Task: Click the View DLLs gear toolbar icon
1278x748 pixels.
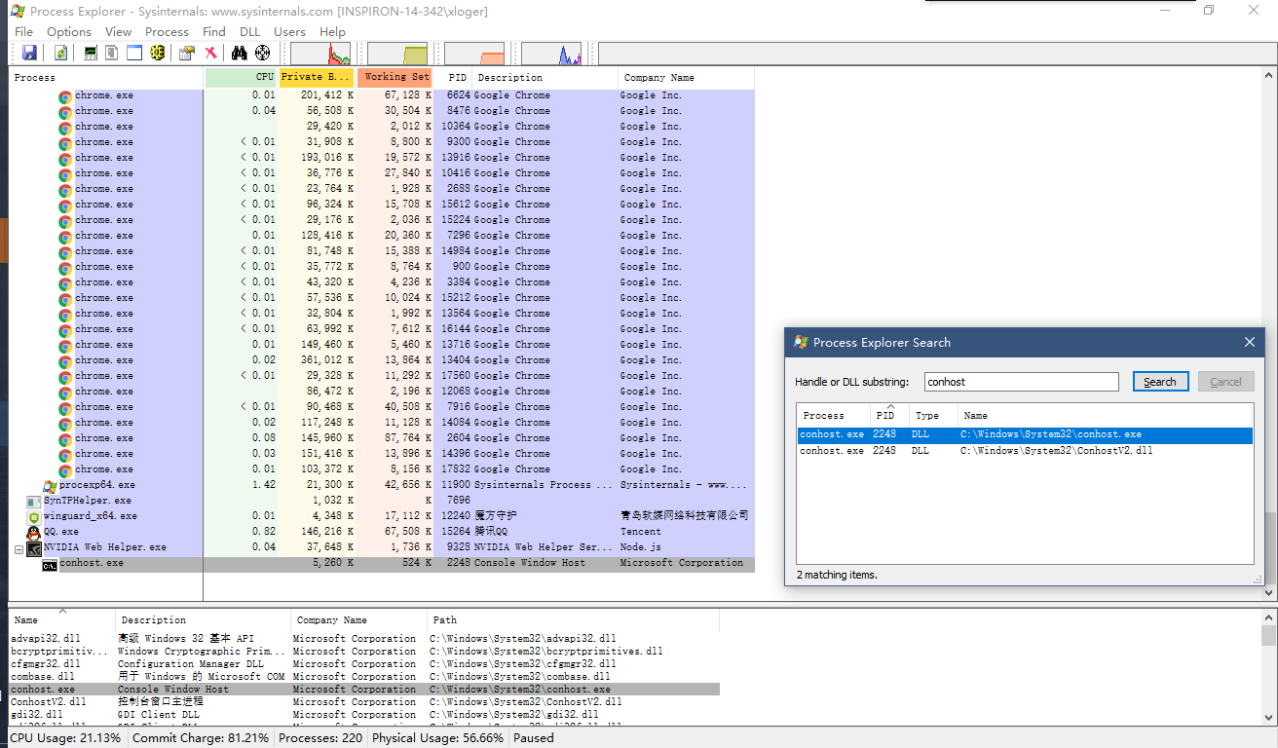Action: 157,53
